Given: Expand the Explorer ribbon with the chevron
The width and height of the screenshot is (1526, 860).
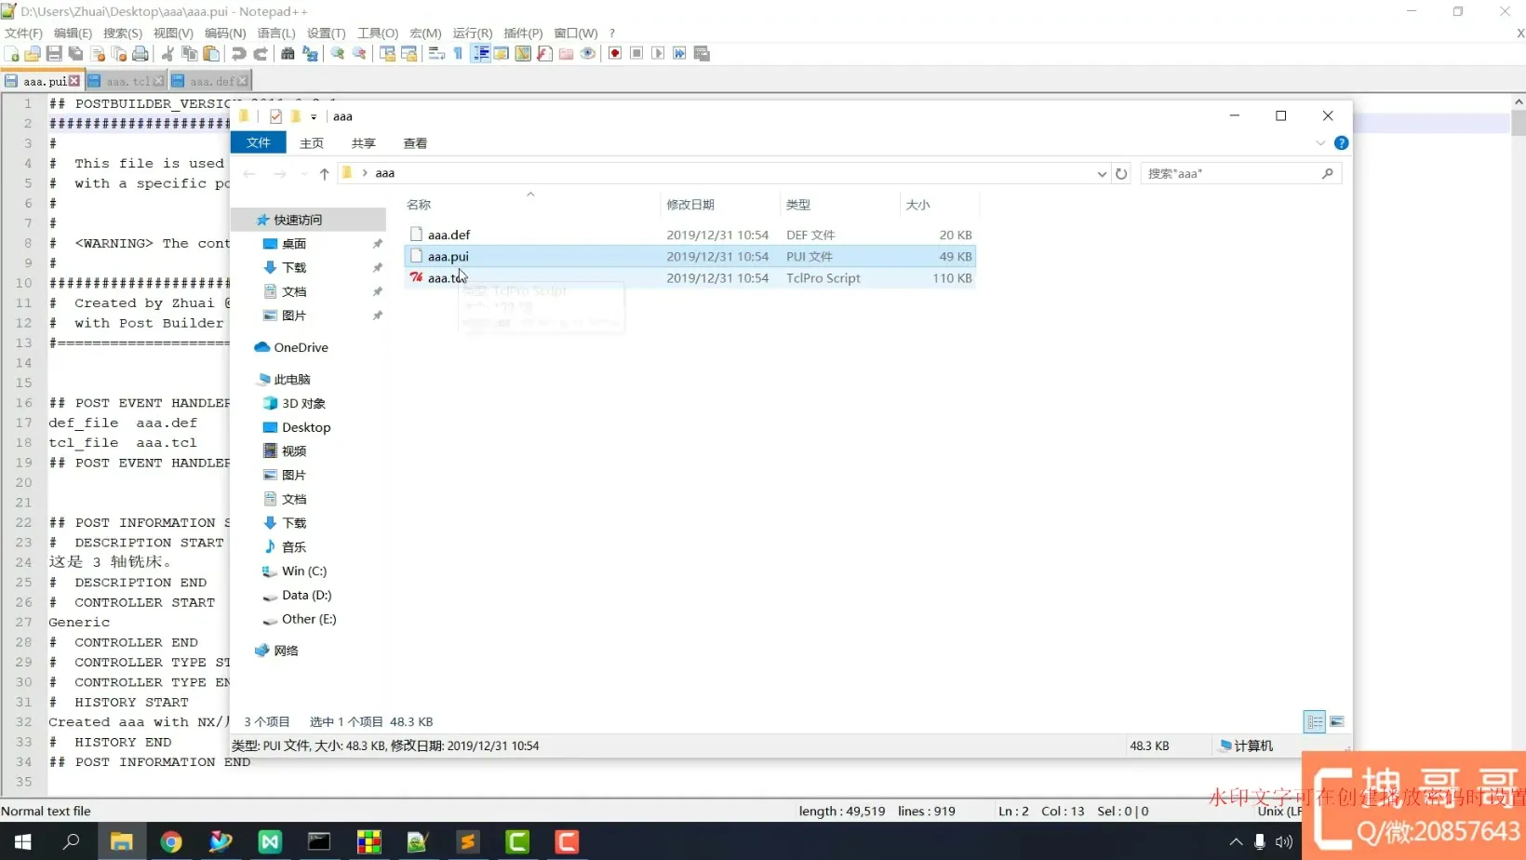Looking at the screenshot, I should 1319,143.
